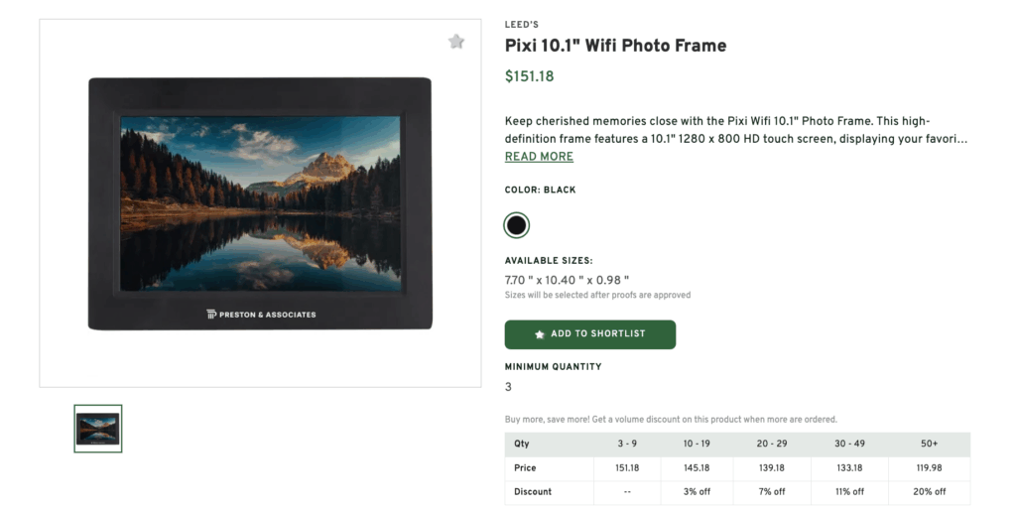1016x513 pixels.
Task: Click the star favorite icon on the product image
Action: click(456, 42)
